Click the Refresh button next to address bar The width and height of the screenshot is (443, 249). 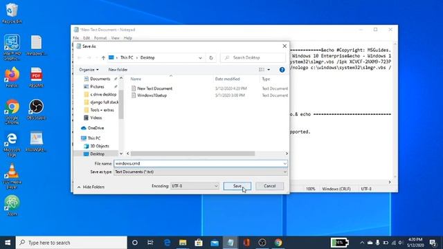pos(211,57)
